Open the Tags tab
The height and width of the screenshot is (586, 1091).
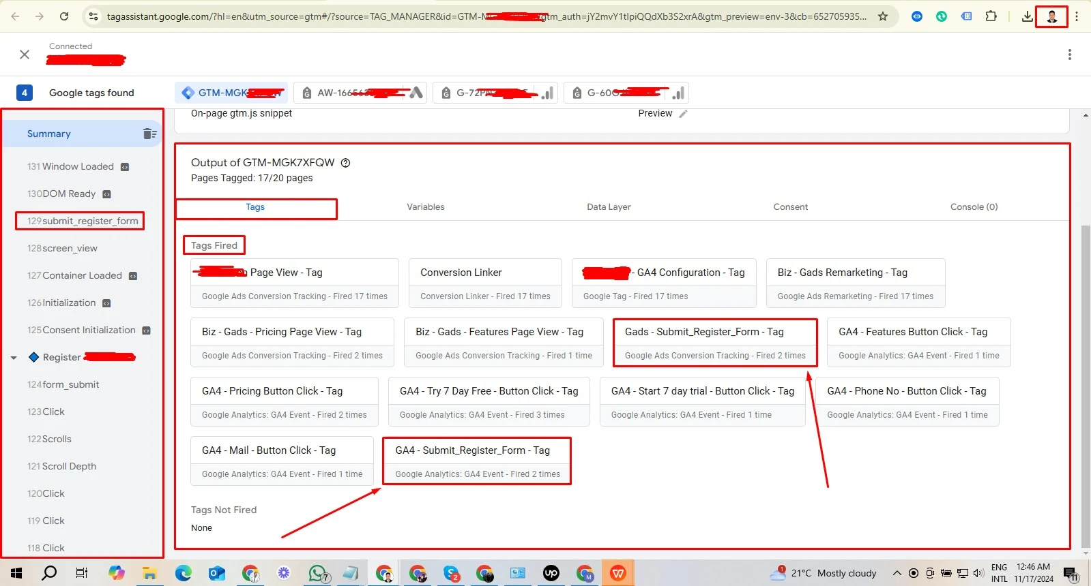(255, 207)
